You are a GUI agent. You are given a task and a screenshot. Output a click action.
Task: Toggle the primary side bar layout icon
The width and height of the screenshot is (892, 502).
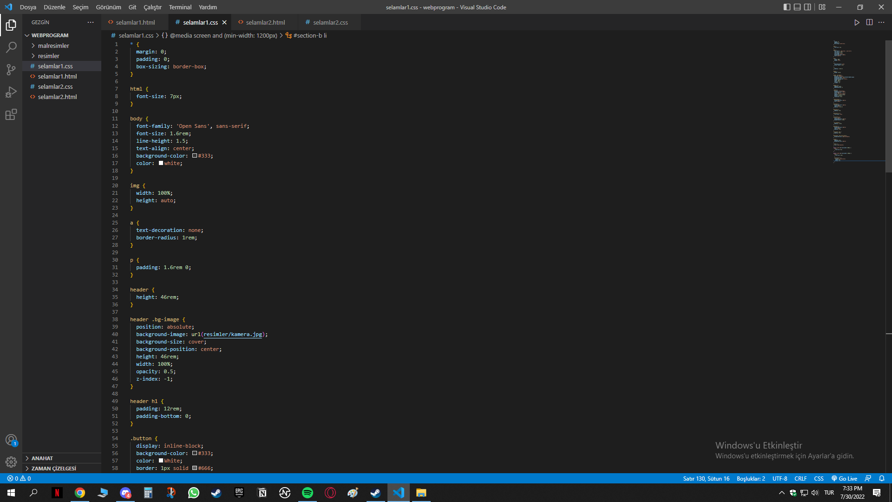[x=787, y=7]
